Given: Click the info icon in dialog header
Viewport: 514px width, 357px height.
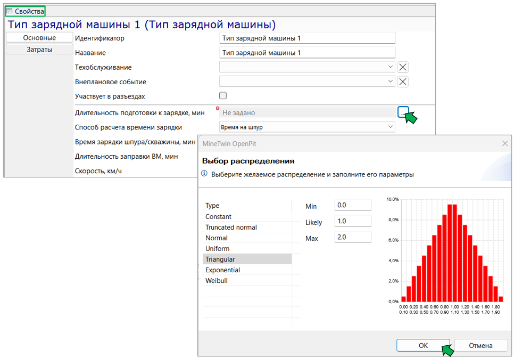Looking at the screenshot, I should point(204,174).
